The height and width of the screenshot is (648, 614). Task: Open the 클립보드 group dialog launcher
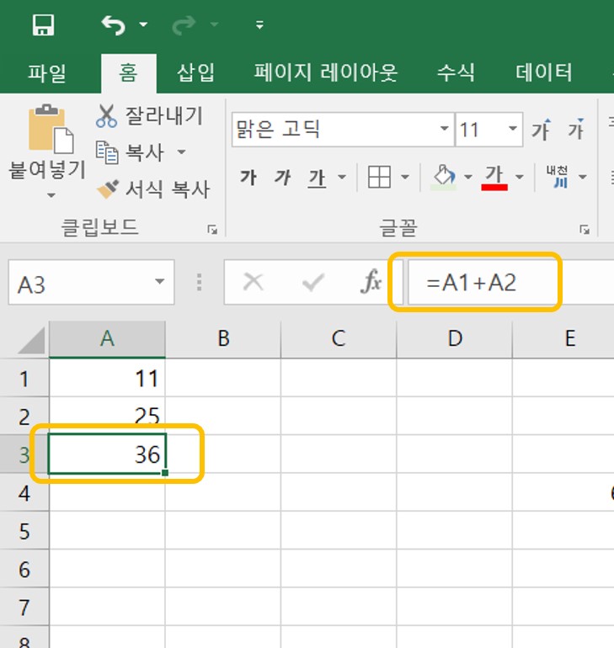(212, 230)
